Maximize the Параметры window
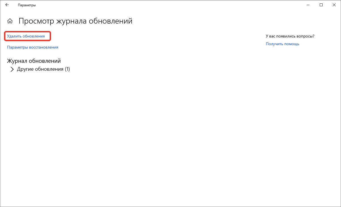The image size is (341, 207). pos(321,5)
